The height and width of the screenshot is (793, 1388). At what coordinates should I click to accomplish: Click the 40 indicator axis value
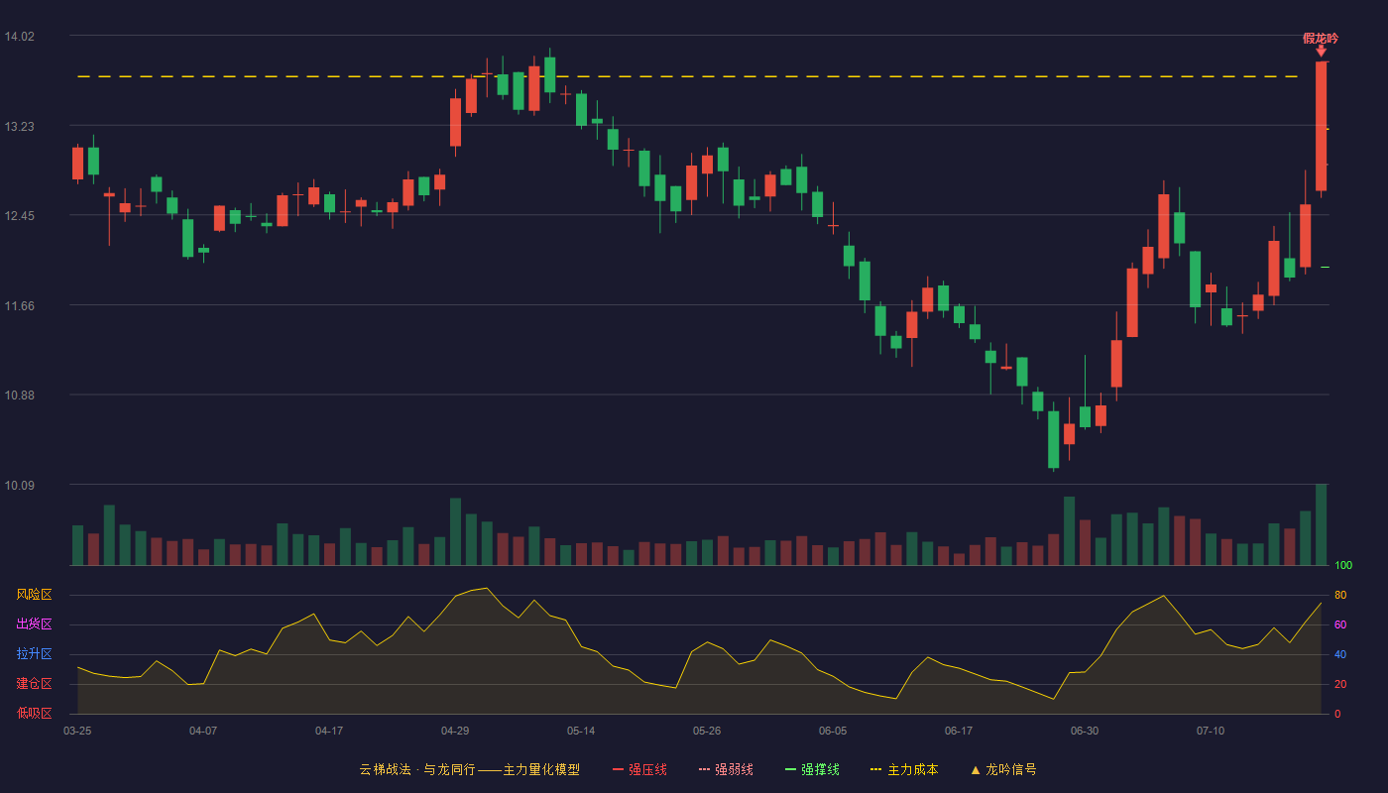pos(1340,654)
